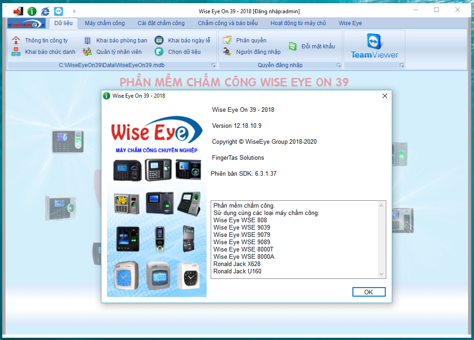Open Khai báo chức danh

tap(49, 52)
